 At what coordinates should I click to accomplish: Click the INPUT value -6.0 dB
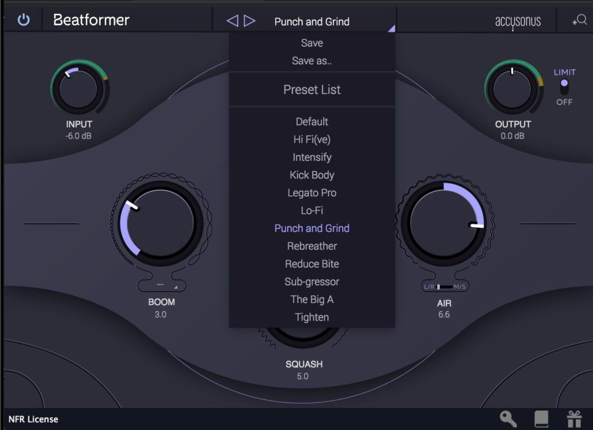tap(78, 136)
